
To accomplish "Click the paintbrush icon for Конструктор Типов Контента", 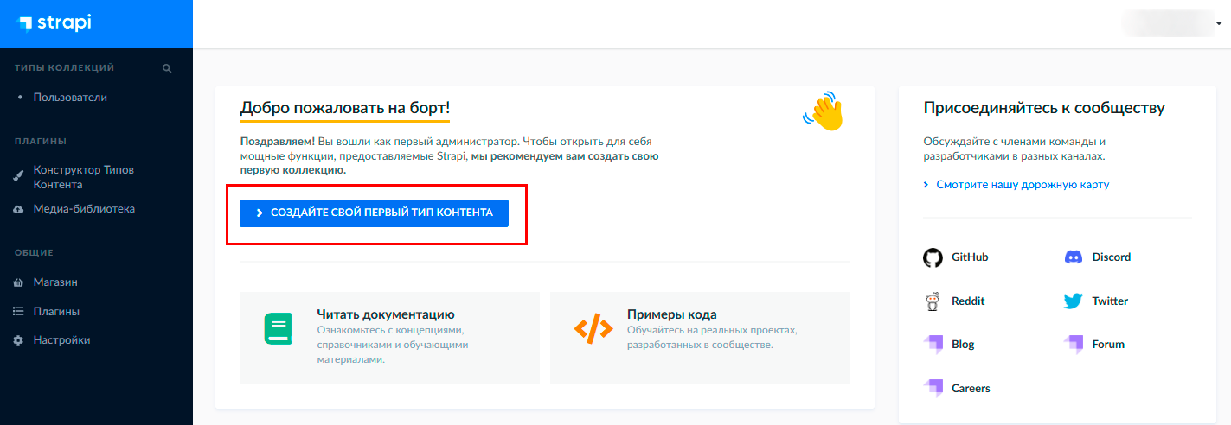I will tap(19, 177).
